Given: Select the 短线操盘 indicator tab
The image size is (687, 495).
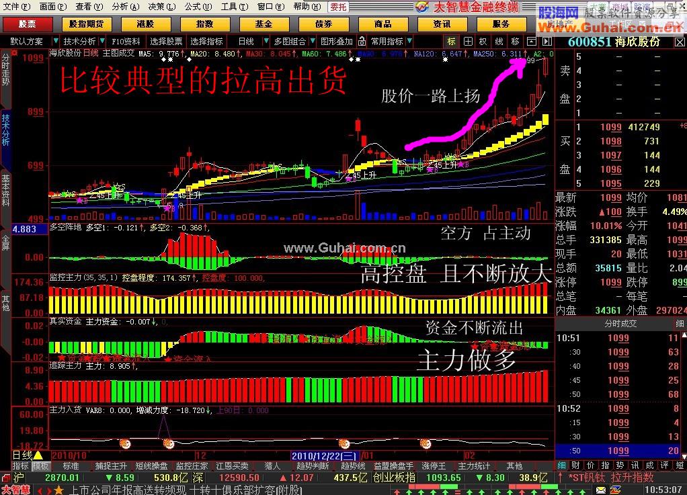Looking at the screenshot, I should pyautogui.click(x=151, y=466).
